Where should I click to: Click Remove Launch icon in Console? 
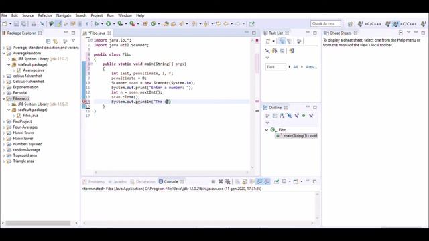point(221,181)
